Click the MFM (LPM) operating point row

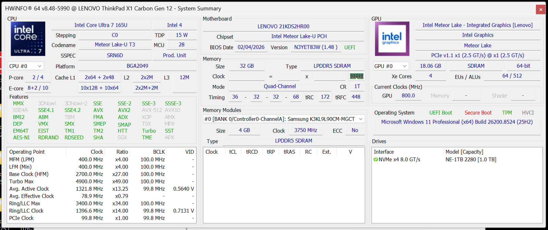coord(101,159)
